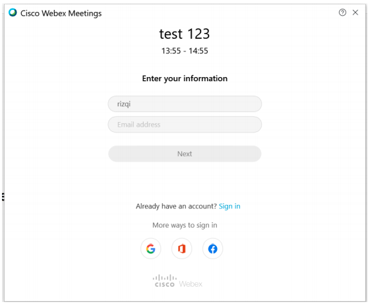Use the Facebook icon to sign in
The width and height of the screenshot is (370, 306).
212,249
